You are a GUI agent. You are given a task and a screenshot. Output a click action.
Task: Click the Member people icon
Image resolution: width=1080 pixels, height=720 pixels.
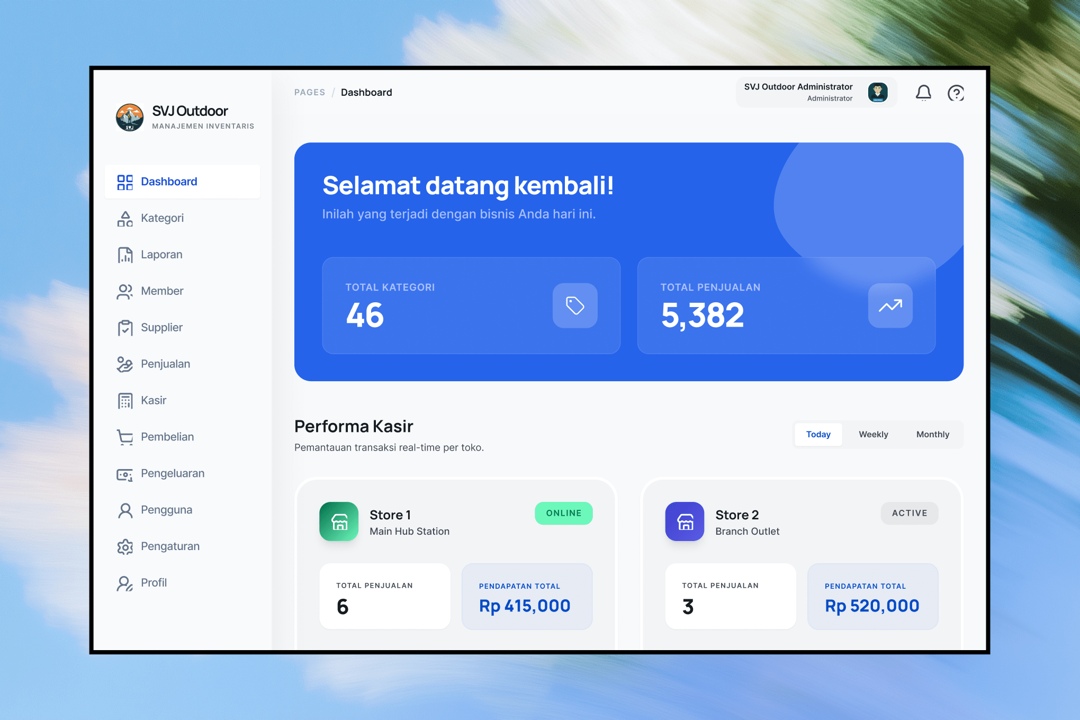point(125,292)
